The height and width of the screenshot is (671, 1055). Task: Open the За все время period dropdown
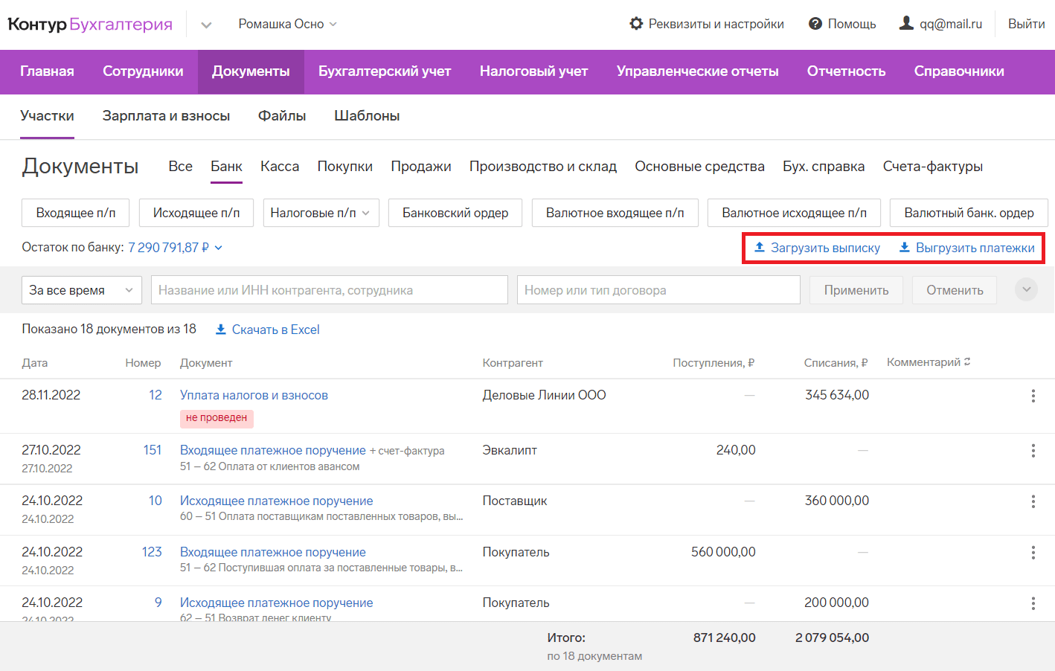tap(82, 290)
